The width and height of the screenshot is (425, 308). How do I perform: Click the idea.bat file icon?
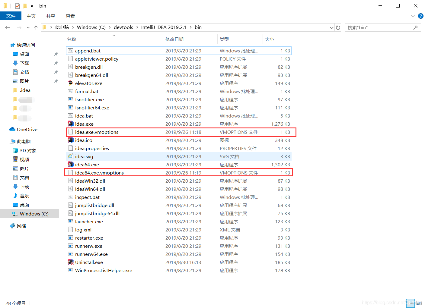[71, 116]
